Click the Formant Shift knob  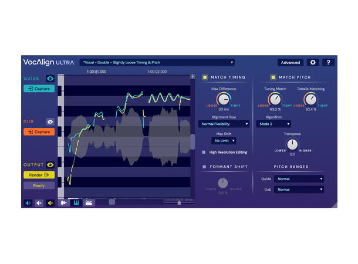223,183
